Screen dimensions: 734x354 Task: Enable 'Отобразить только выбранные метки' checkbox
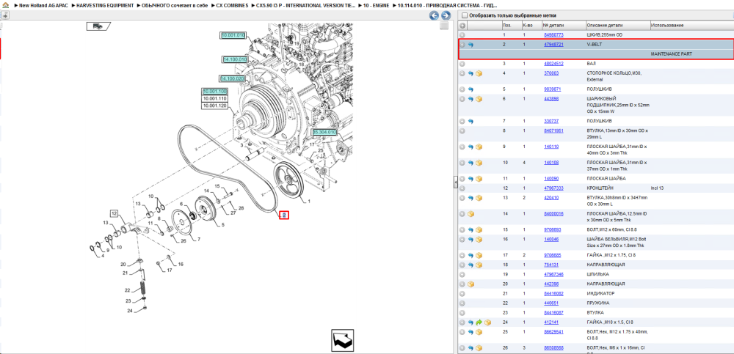(x=465, y=15)
